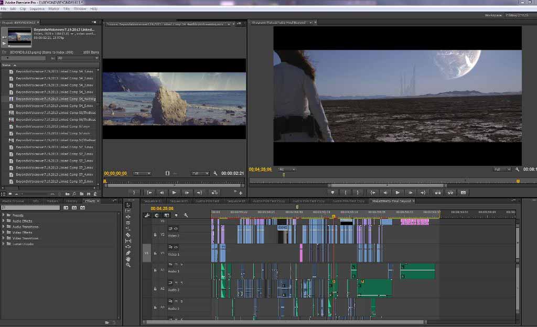The width and height of the screenshot is (537, 327).
Task: Click Insert/Overwrite button in Source monitor
Action: click(214, 193)
